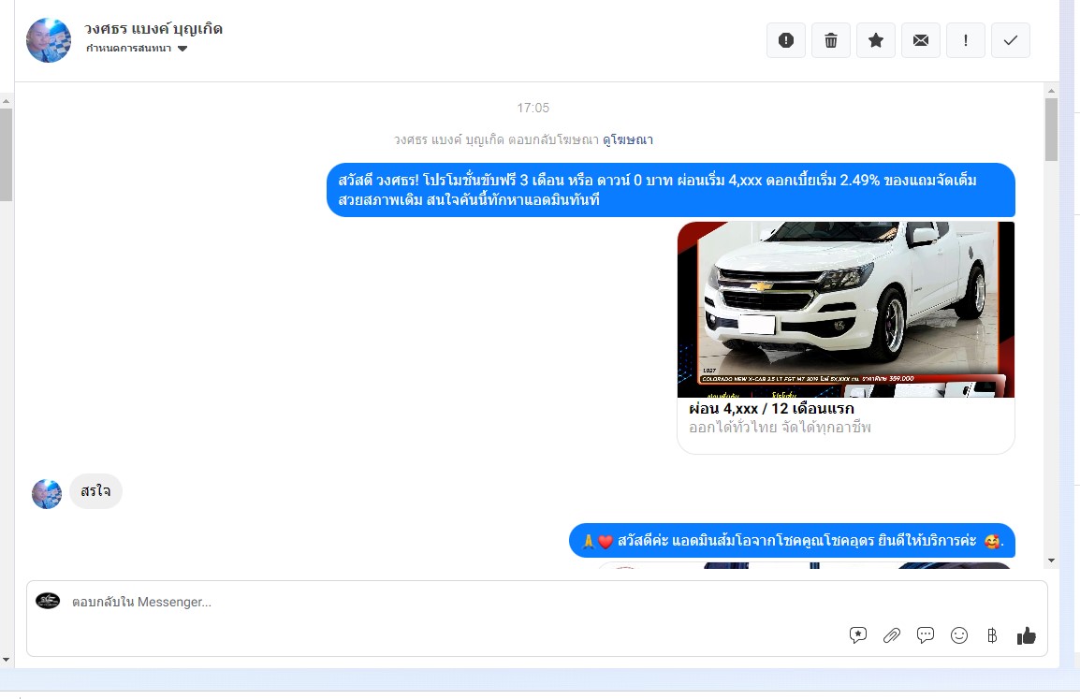The width and height of the screenshot is (1080, 699).
Task: Open the chat bubble icon in composer
Action: [925, 635]
